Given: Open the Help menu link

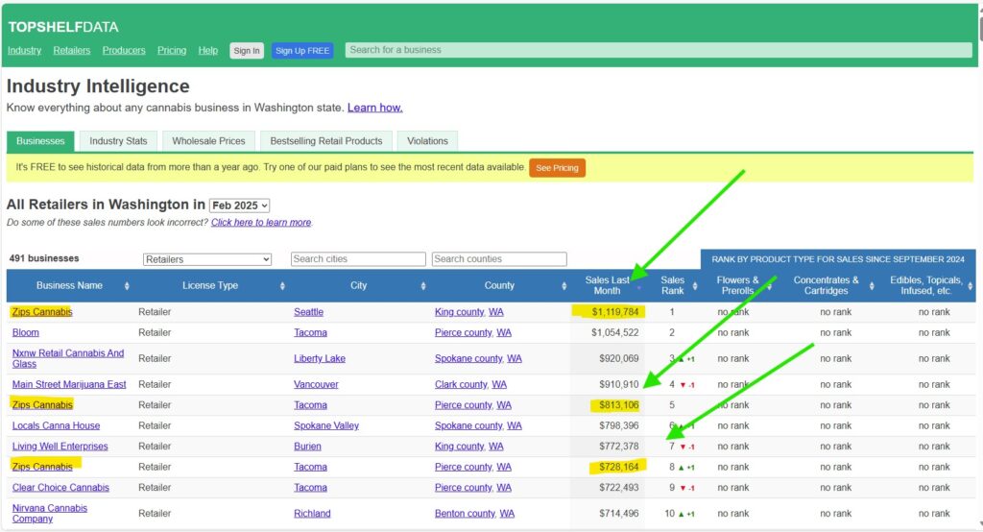Looking at the screenshot, I should pos(208,50).
